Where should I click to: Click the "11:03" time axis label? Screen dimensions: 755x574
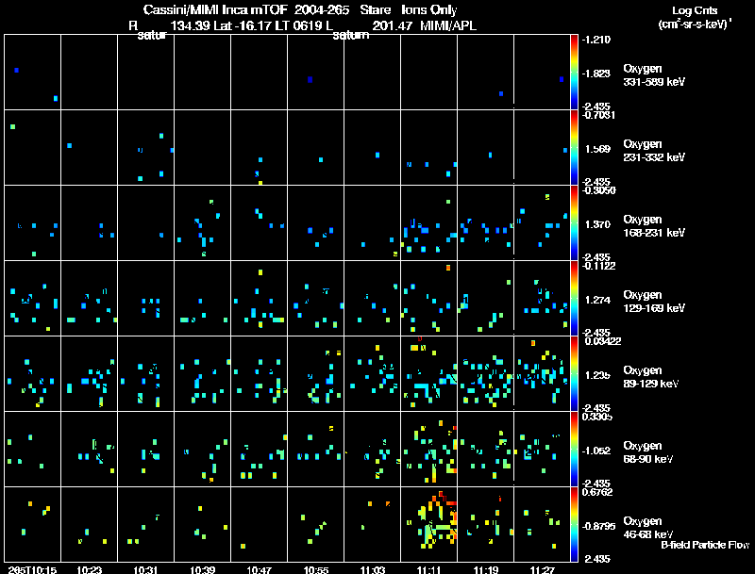[373, 569]
